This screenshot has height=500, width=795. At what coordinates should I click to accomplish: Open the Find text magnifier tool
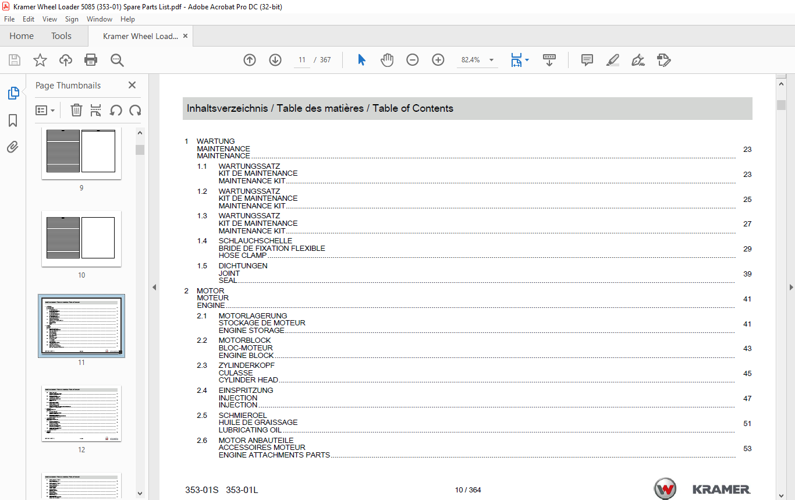[117, 60]
